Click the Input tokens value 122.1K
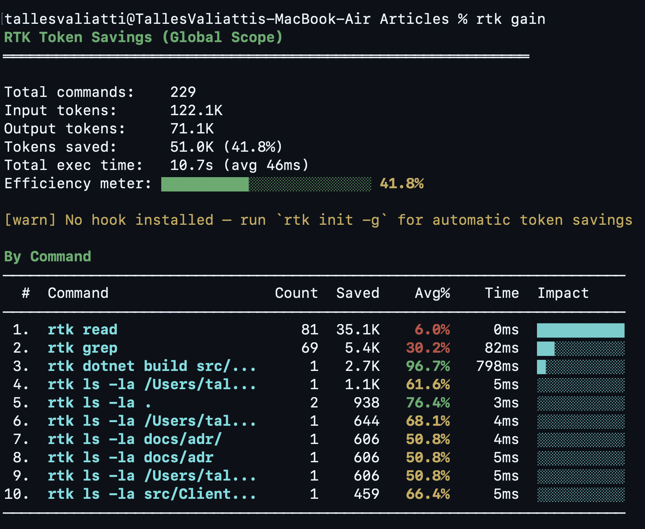Image resolution: width=645 pixels, height=529 pixels. [196, 110]
